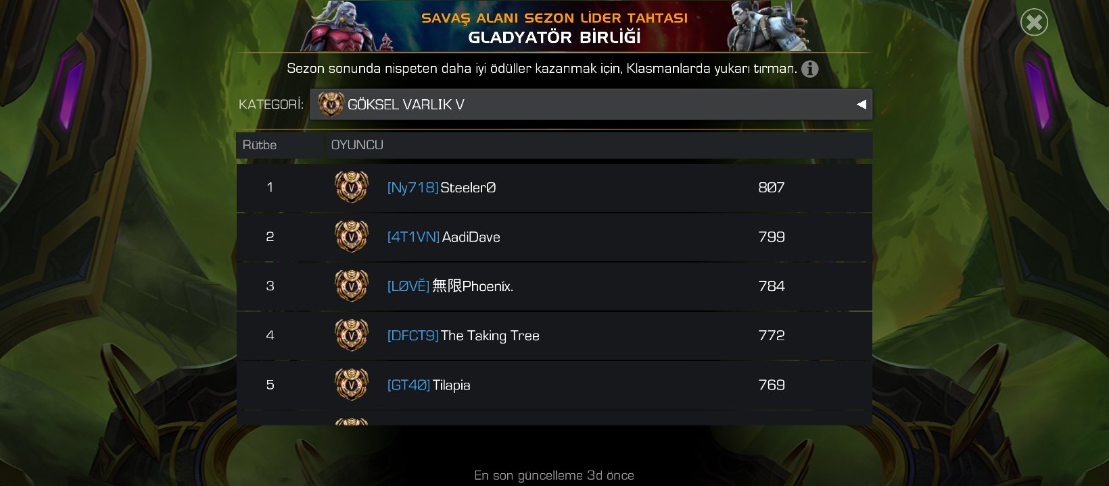Select player name AadiDave

471,237
